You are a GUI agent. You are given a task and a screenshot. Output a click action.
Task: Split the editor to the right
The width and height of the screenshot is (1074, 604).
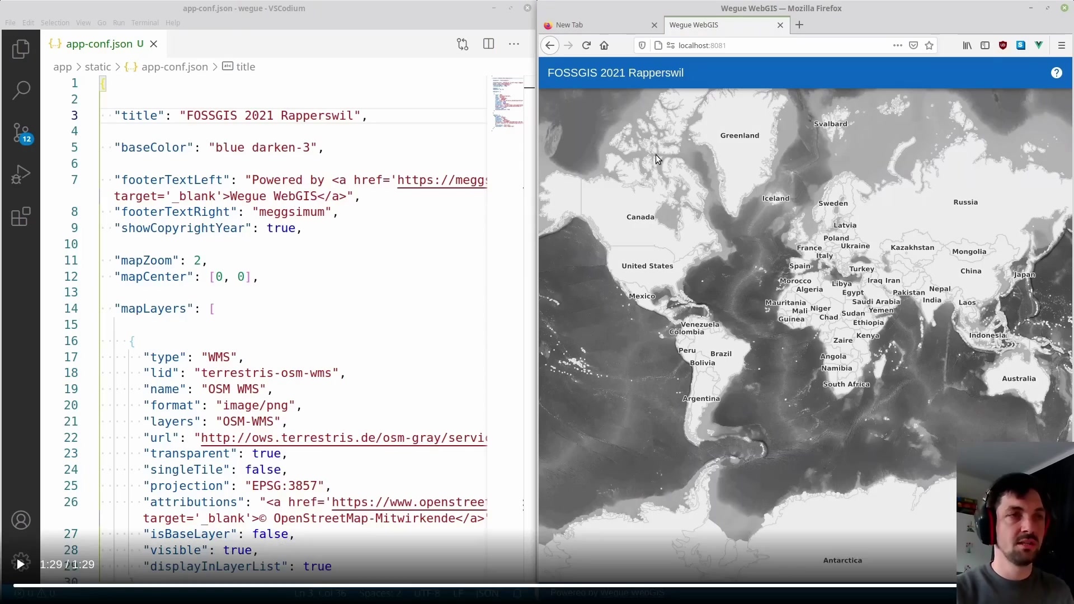488,44
